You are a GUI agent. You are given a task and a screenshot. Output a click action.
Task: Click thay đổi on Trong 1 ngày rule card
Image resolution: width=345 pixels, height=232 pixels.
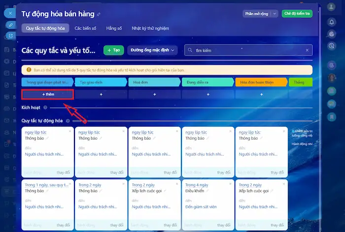click(x=64, y=225)
